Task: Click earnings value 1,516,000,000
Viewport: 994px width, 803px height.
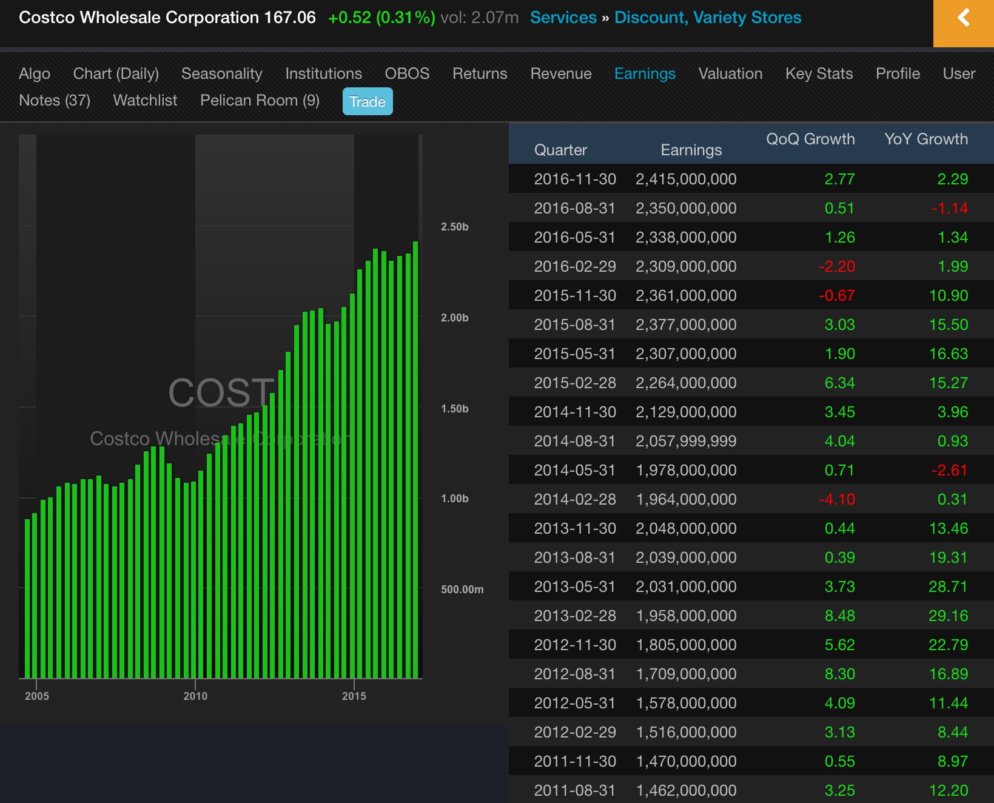Action: pos(686,732)
